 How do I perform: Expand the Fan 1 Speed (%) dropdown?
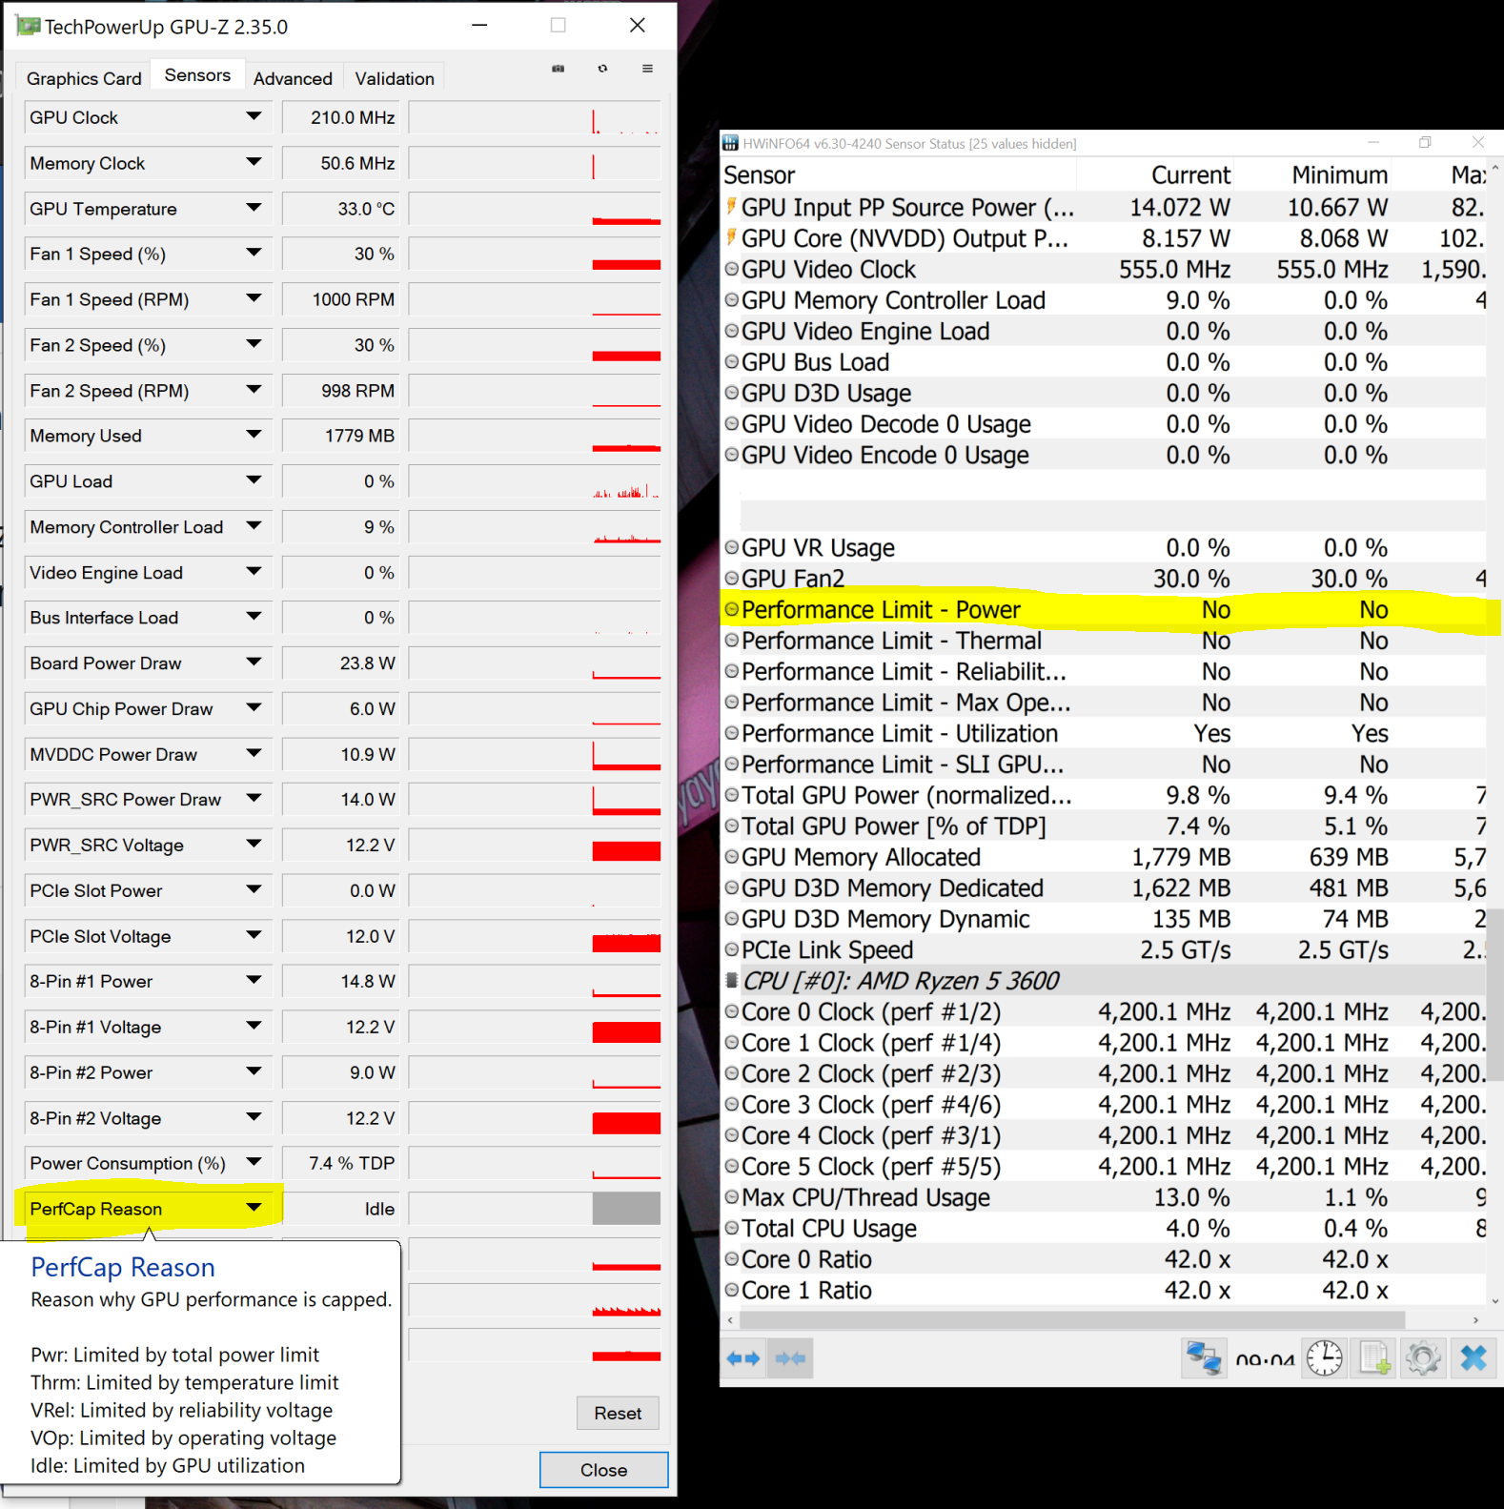(254, 253)
